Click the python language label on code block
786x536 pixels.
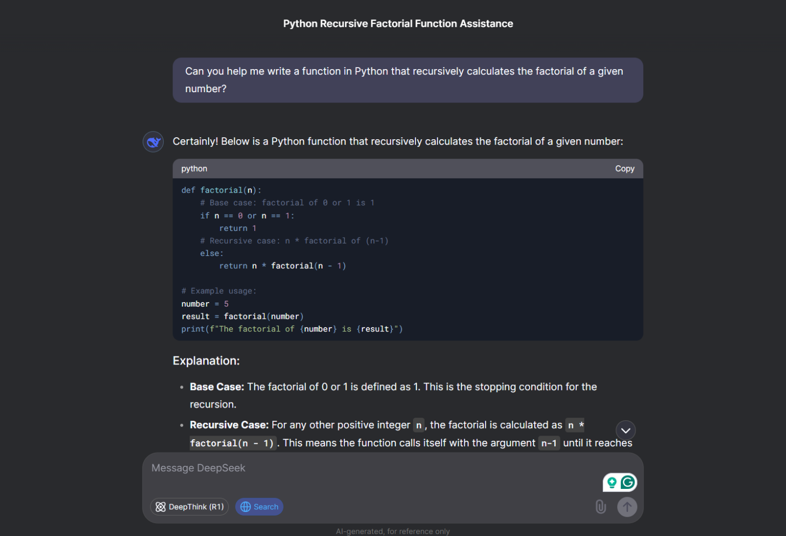point(194,168)
